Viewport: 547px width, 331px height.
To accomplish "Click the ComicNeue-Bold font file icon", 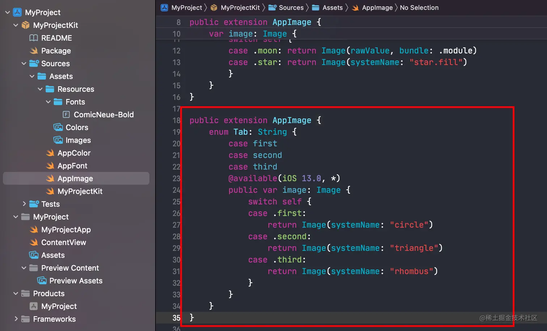I will (x=66, y=115).
